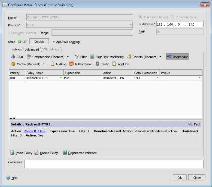Image resolution: width=212 pixels, height=187 pixels.
Task: Switch to the Policies tab
Action: 16,49
